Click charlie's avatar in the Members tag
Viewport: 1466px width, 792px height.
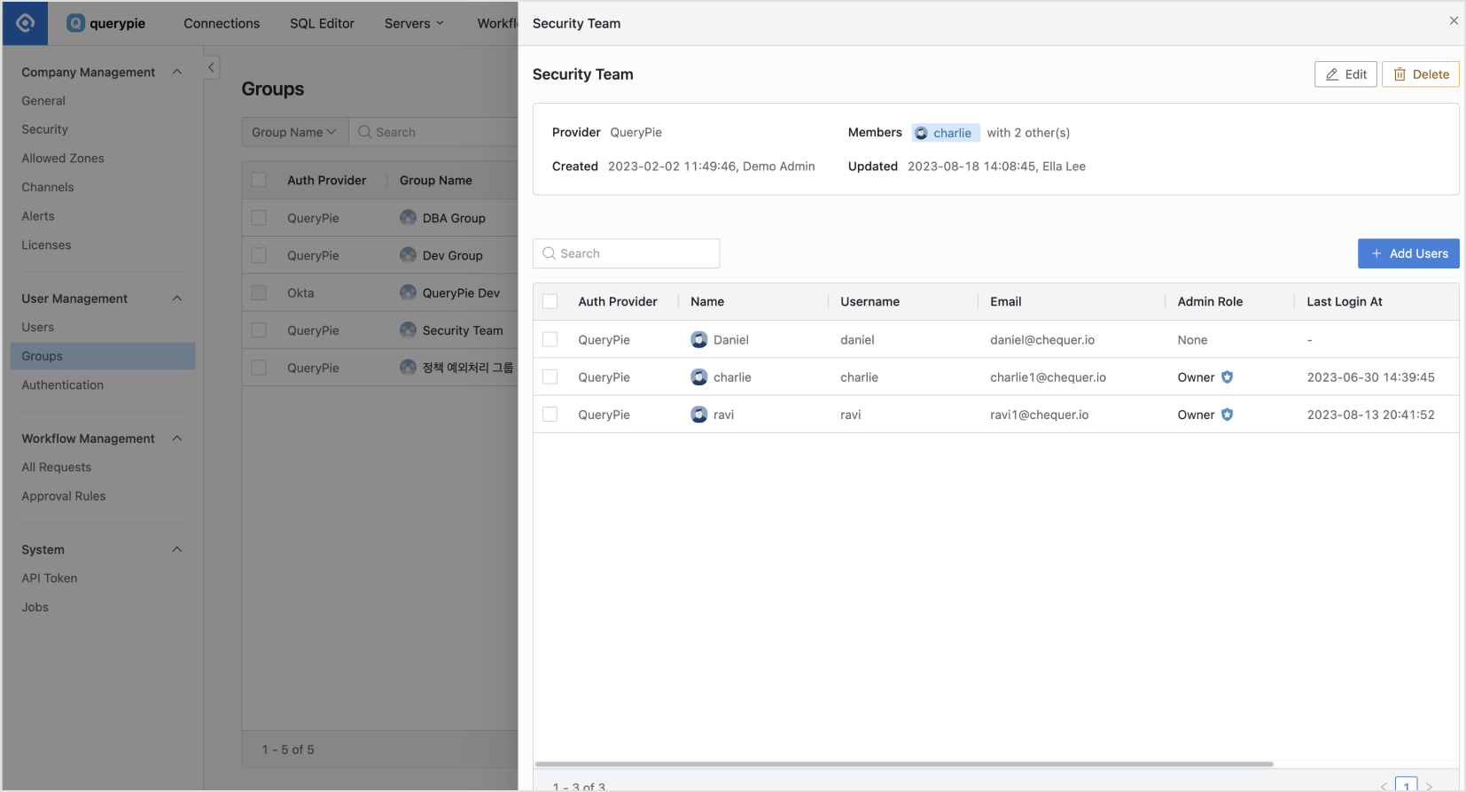pos(921,133)
